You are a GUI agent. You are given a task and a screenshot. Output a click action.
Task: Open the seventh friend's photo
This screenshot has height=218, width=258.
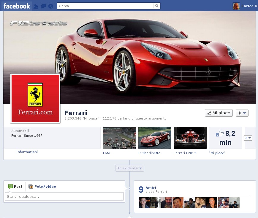coord(212,203)
